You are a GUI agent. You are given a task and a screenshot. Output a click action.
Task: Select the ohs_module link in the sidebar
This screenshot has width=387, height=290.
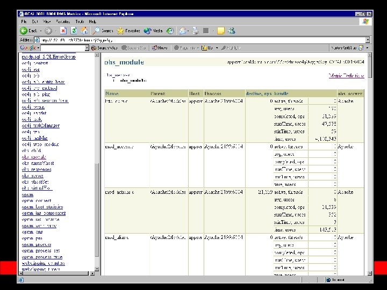pos(34,157)
